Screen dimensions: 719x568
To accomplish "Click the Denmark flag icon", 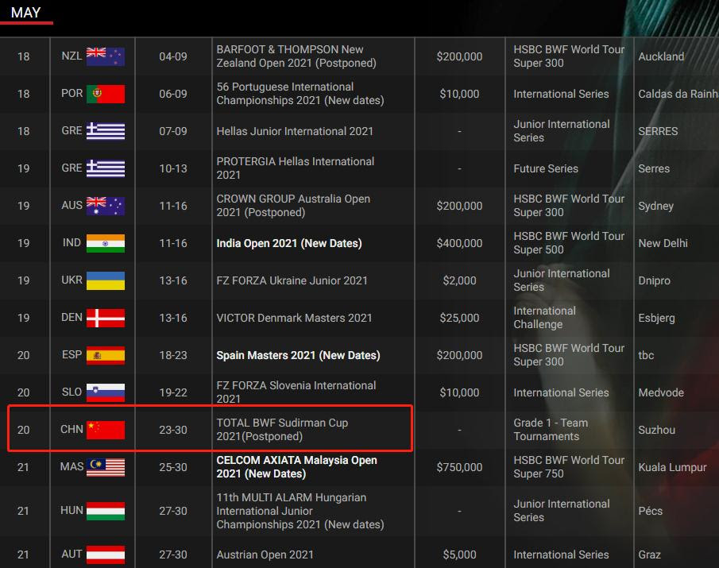I will click(106, 318).
